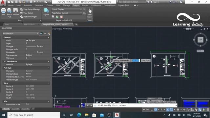Toggle polar tracking in status bar

click(156, 109)
